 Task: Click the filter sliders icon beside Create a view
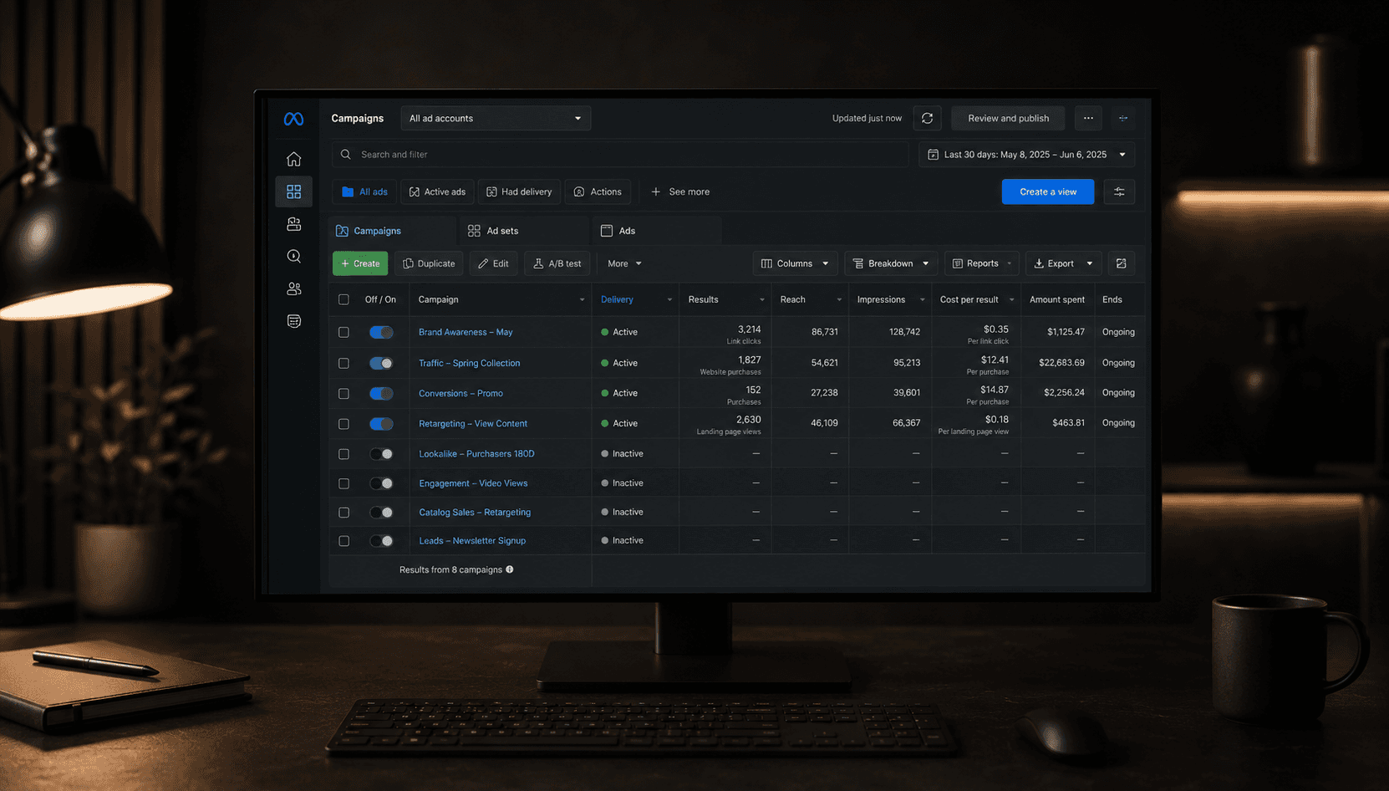pyautogui.click(x=1119, y=191)
